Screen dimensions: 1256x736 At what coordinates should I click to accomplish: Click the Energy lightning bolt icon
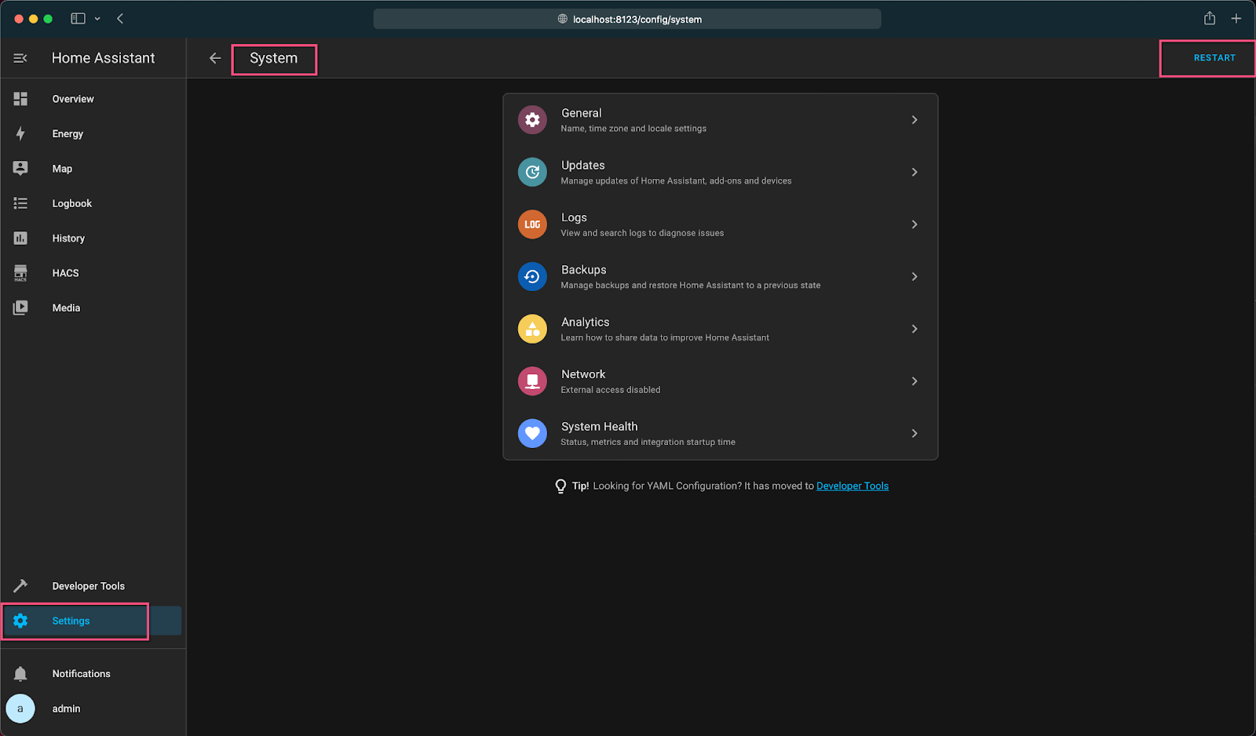tap(20, 133)
